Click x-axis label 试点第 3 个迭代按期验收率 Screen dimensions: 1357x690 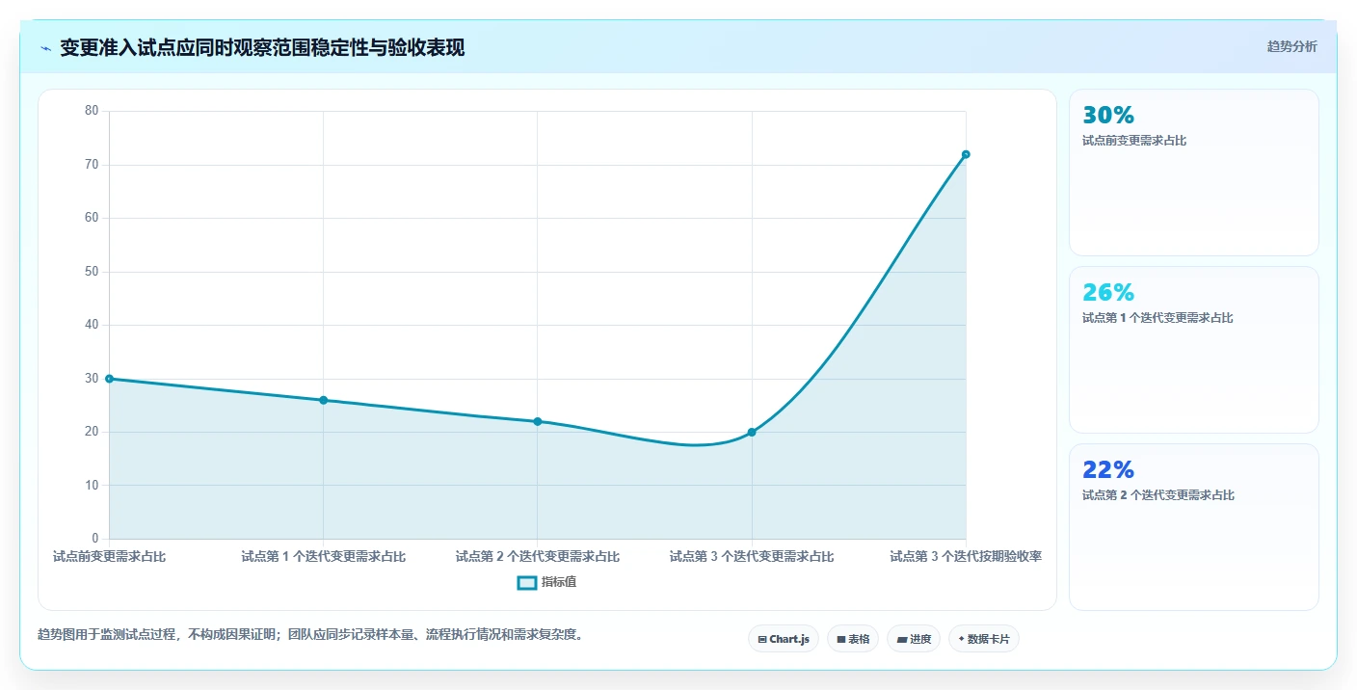point(966,556)
